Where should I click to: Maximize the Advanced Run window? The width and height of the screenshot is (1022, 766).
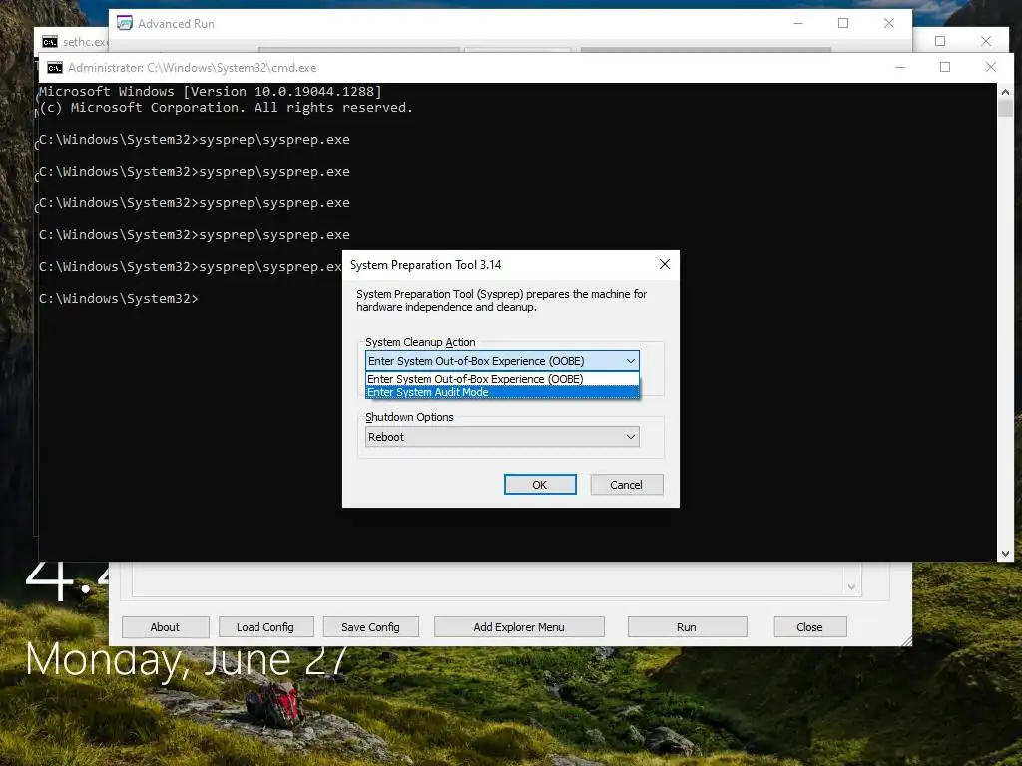843,23
